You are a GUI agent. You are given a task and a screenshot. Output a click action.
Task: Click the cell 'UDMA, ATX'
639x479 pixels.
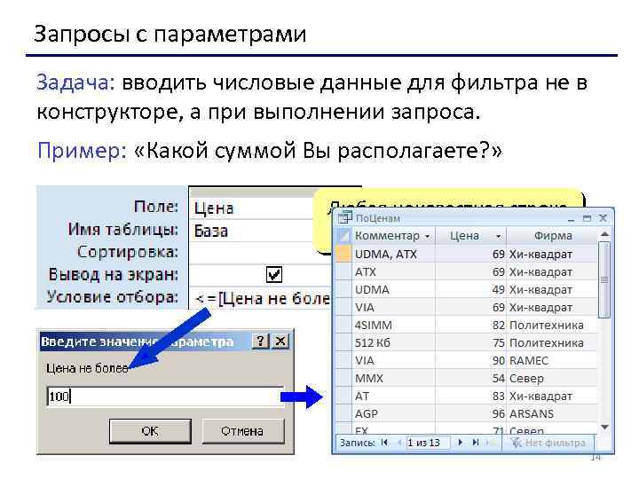[x=394, y=255]
